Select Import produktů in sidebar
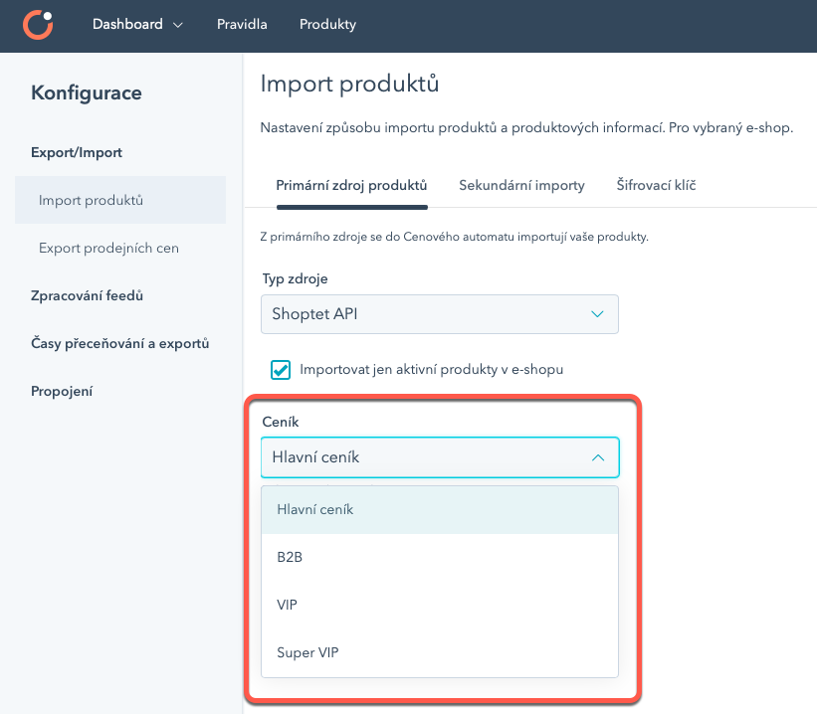The height and width of the screenshot is (714, 817). [92, 200]
